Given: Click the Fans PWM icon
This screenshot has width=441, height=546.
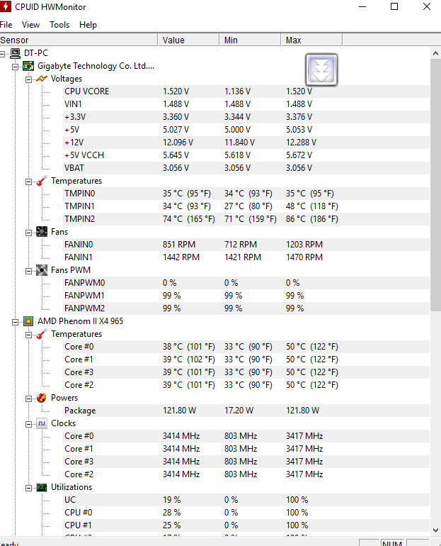Looking at the screenshot, I should (x=42, y=270).
